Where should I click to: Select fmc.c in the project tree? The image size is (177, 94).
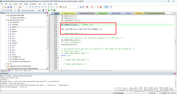[x=14, y=45]
